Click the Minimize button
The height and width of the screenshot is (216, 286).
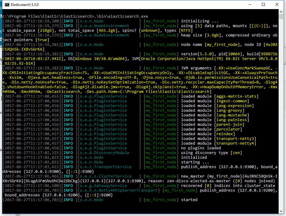[250, 4]
